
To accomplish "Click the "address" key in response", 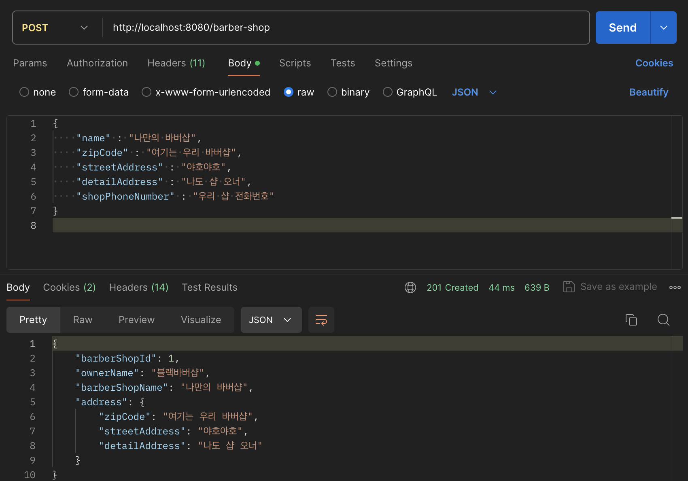I will [102, 402].
